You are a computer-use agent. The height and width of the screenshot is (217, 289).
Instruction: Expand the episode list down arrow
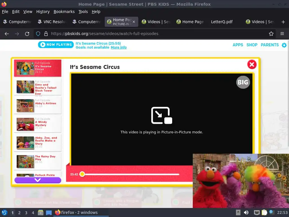[38, 180]
